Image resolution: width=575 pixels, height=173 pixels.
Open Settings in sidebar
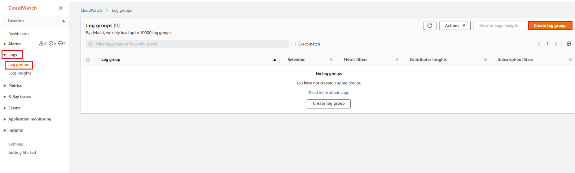coord(15,144)
